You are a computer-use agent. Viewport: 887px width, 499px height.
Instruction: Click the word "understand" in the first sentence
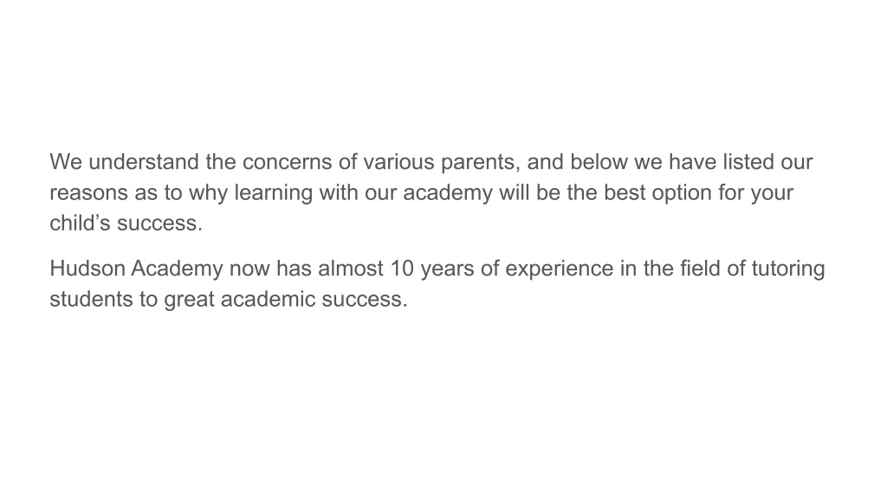tap(145, 162)
